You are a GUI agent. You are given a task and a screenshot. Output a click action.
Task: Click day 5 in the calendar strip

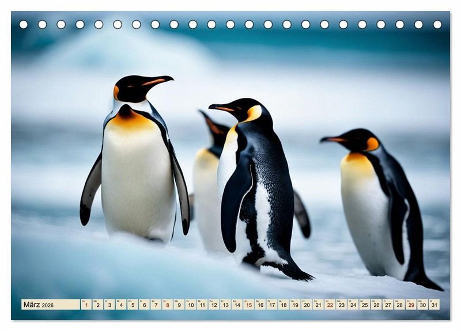tap(133, 305)
